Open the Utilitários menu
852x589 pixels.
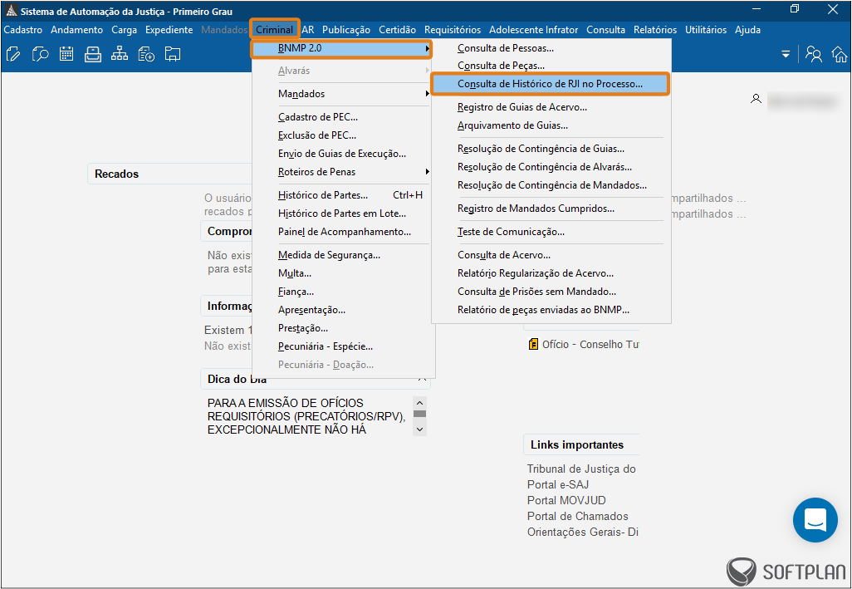(x=706, y=30)
